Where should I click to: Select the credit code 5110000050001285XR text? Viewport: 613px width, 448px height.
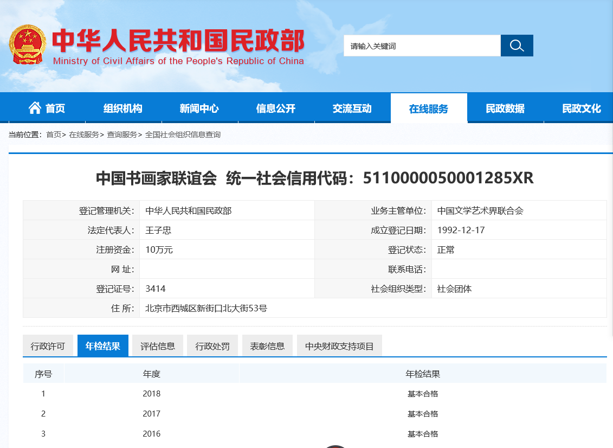coord(448,178)
